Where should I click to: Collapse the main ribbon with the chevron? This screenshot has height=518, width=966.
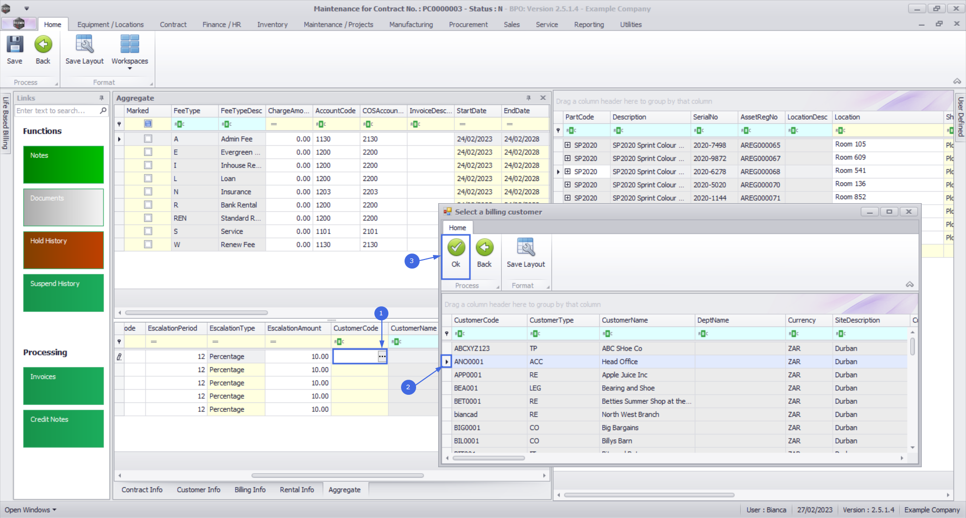coord(957,81)
